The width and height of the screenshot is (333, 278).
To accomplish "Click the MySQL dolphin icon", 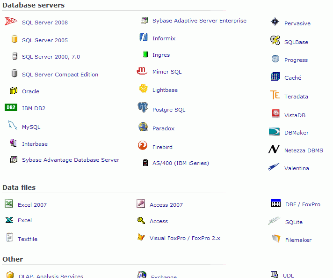I will click(x=12, y=125).
